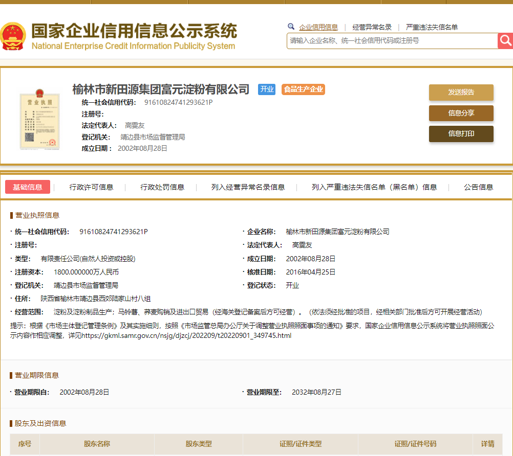The width and height of the screenshot is (513, 456).
Task: Click the national emblem logo
Action: [13, 36]
